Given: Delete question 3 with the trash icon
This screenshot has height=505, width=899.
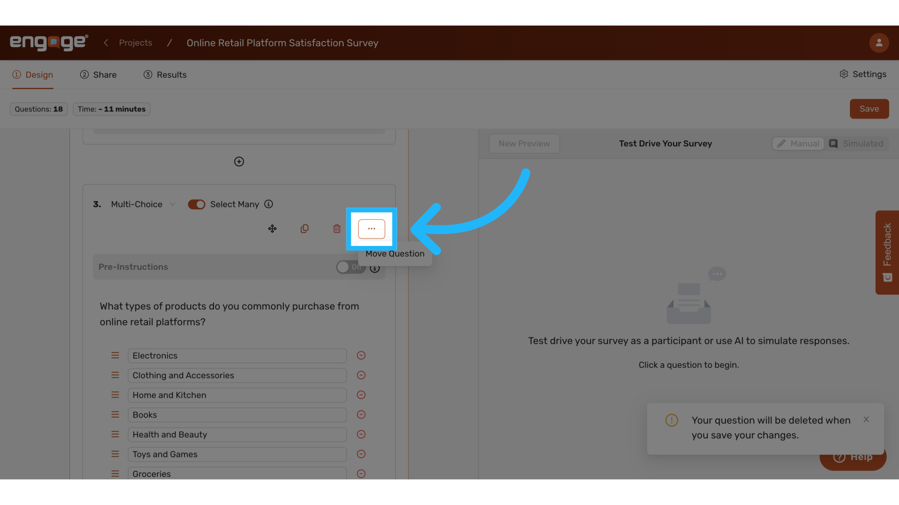Looking at the screenshot, I should 337,229.
